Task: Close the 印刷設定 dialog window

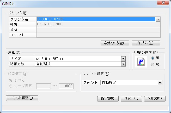Action: 163,3
